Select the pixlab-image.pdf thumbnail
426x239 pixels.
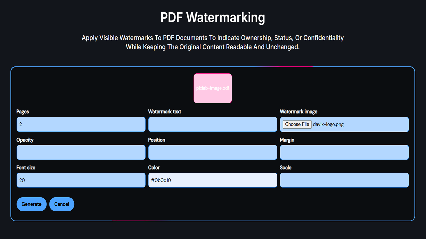pos(213,88)
